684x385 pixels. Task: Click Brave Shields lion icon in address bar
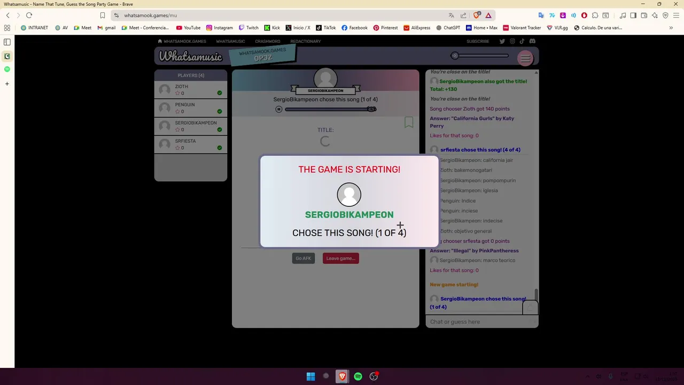click(477, 15)
